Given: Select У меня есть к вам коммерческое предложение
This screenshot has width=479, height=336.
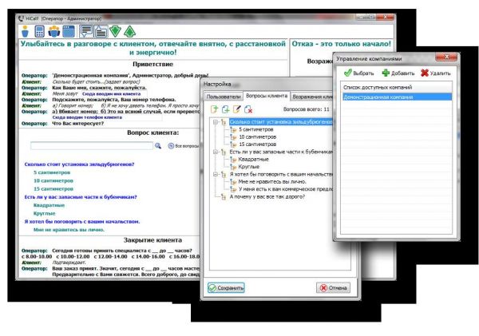Looking at the screenshot, I should point(286,189).
